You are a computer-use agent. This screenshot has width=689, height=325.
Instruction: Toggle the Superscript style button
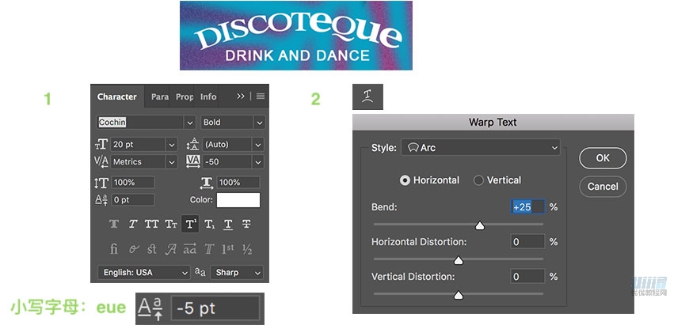(x=190, y=225)
